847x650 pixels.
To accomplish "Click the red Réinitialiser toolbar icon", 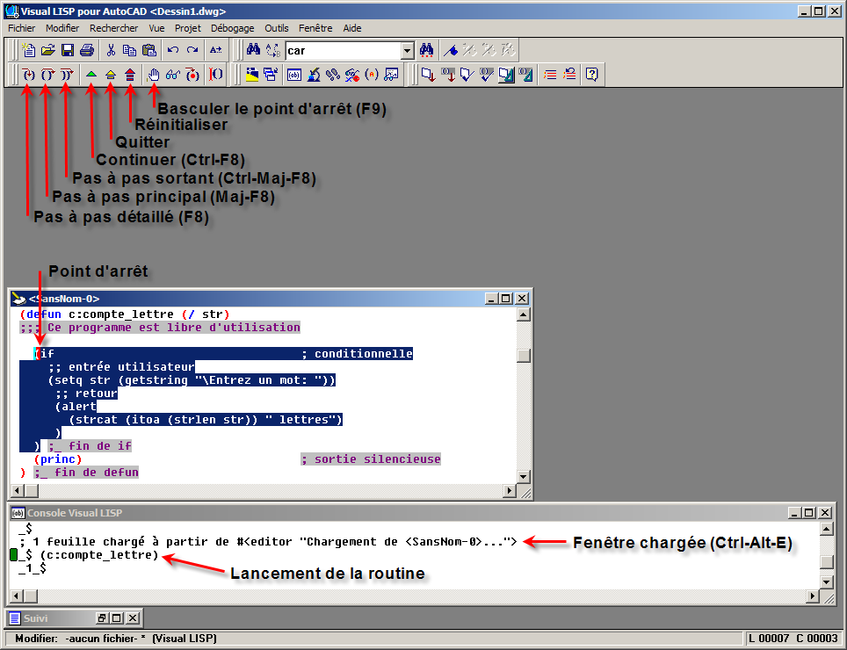I will [x=130, y=75].
